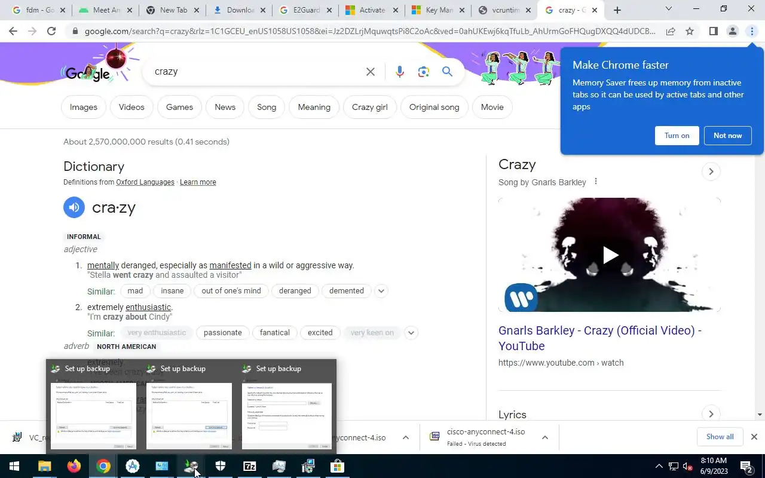Screen dimensions: 765x478
Task: Click the similar word insane chip
Action: 172,291
